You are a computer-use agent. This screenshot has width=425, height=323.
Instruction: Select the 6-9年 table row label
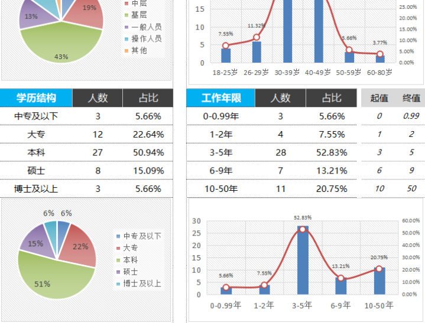tap(221, 171)
